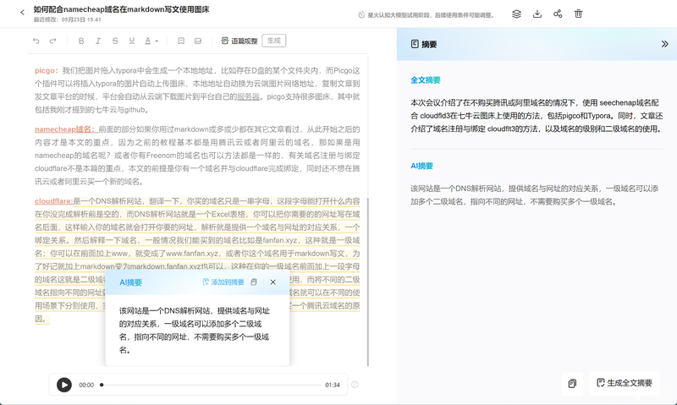The image size is (677, 405).
Task: Collapse the 摘要 panel with double chevron
Action: coord(664,44)
